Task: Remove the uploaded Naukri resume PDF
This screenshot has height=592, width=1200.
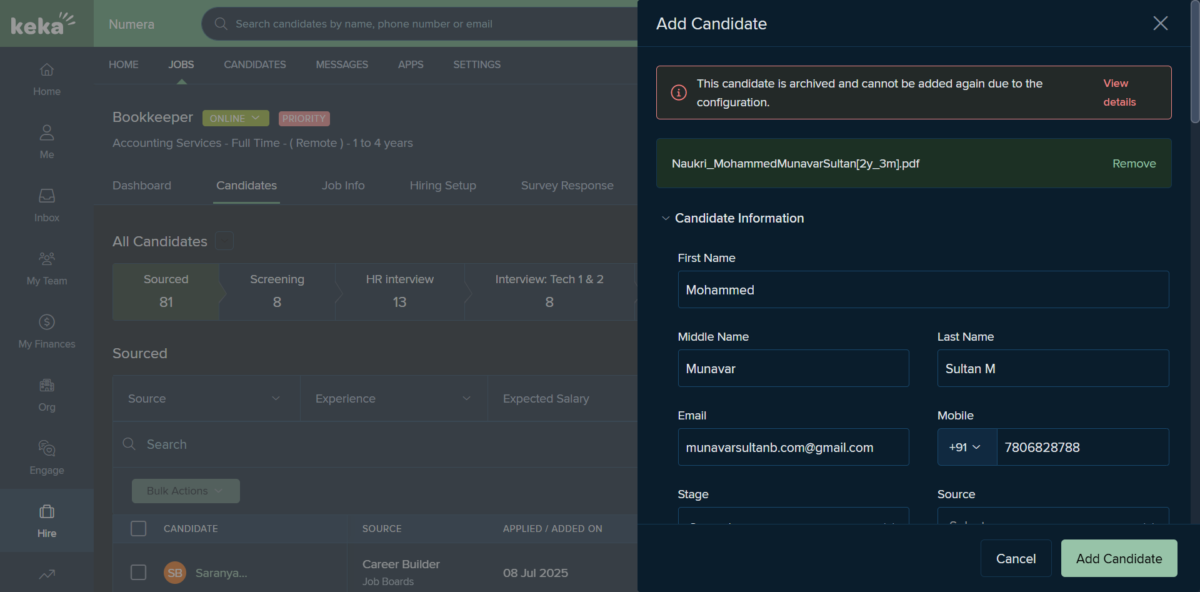Action: (1134, 163)
